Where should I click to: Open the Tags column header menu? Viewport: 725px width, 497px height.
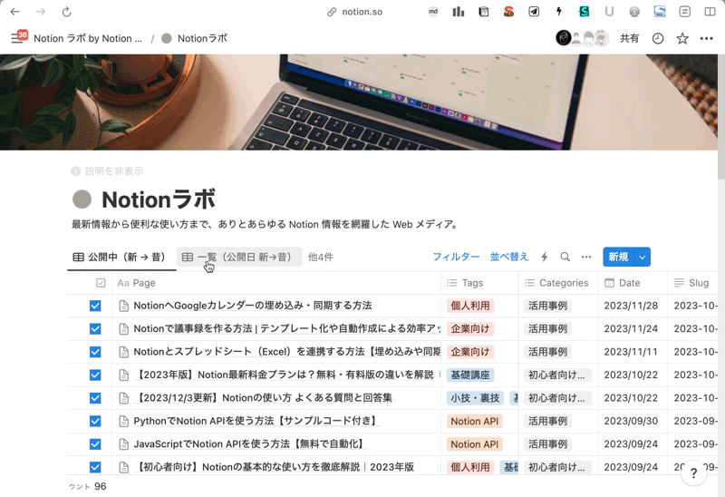pyautogui.click(x=479, y=283)
